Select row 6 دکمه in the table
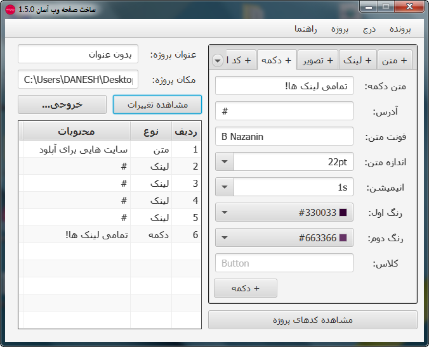The width and height of the screenshot is (429, 347). coord(110,234)
